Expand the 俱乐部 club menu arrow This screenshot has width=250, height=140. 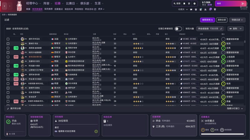(x=91, y=3)
